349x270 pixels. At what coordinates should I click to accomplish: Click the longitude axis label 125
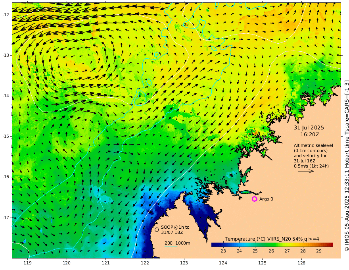point(263,263)
